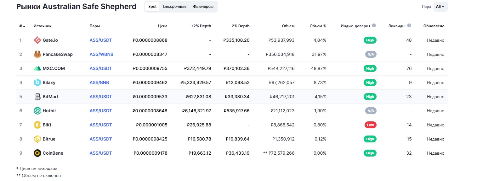477x181 pixels.
Task: Click the PancakeSwap logo icon
Action: [x=37, y=54]
